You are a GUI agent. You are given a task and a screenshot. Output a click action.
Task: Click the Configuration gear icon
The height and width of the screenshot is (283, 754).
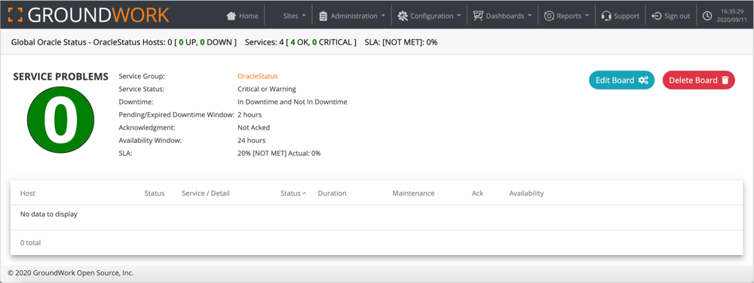tap(403, 16)
